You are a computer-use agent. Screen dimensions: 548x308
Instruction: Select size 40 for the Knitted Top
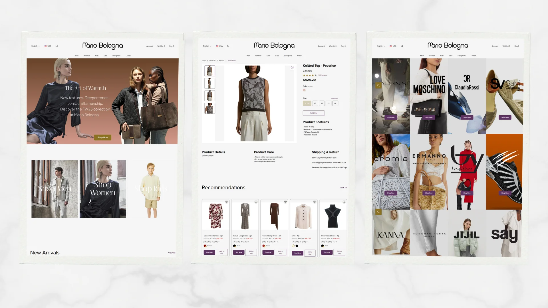[x=315, y=104]
